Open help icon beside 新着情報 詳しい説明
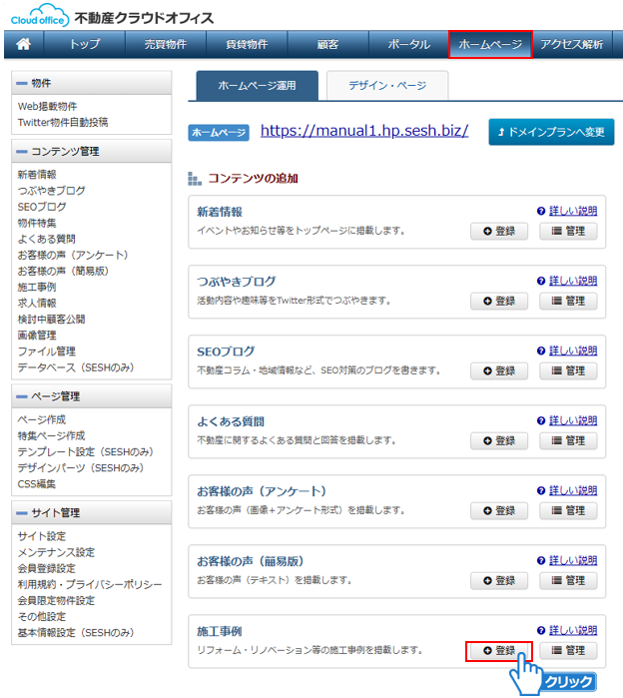This screenshot has height=698, width=623. 541,211
